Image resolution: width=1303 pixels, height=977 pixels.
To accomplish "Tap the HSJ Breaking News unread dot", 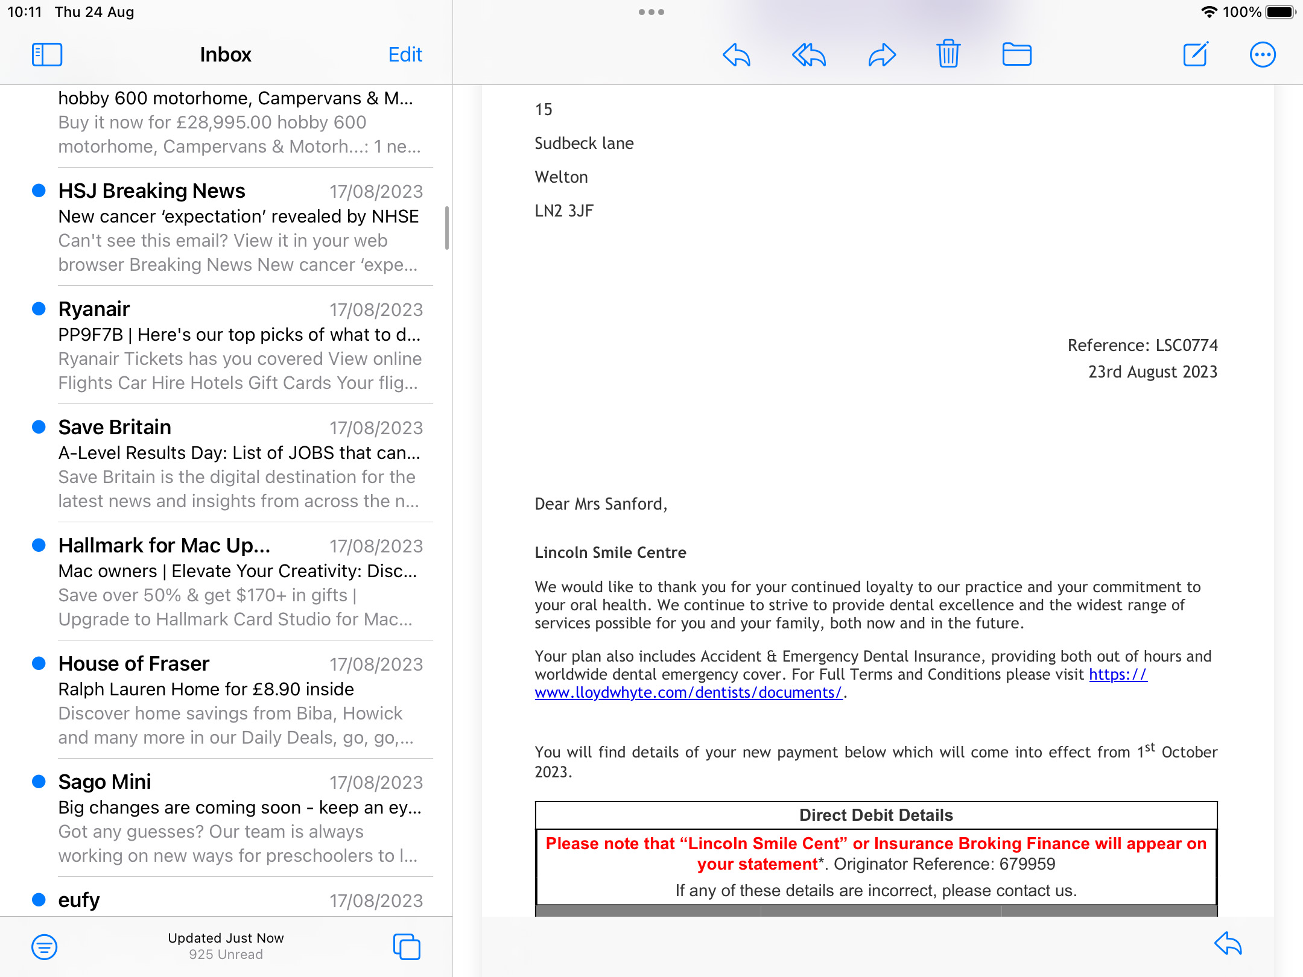I will point(39,191).
